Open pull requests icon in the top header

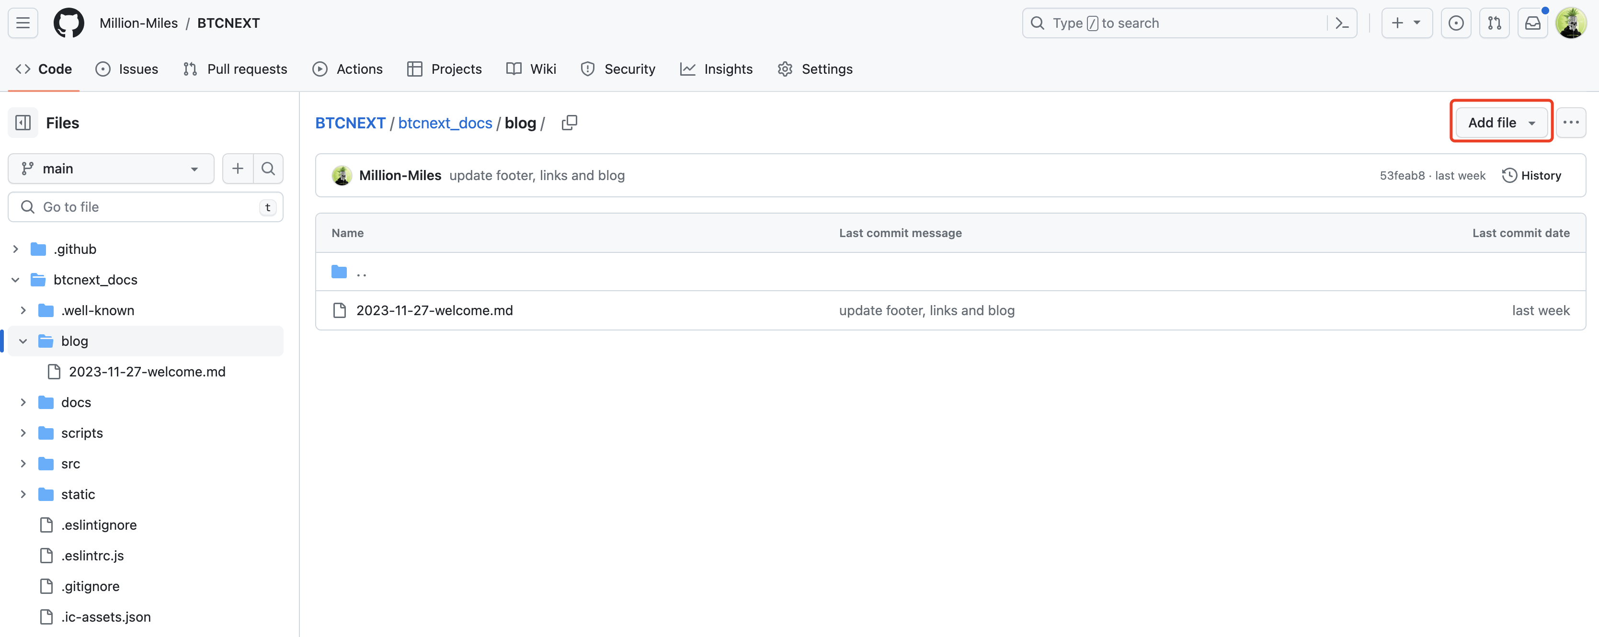pyautogui.click(x=1494, y=23)
